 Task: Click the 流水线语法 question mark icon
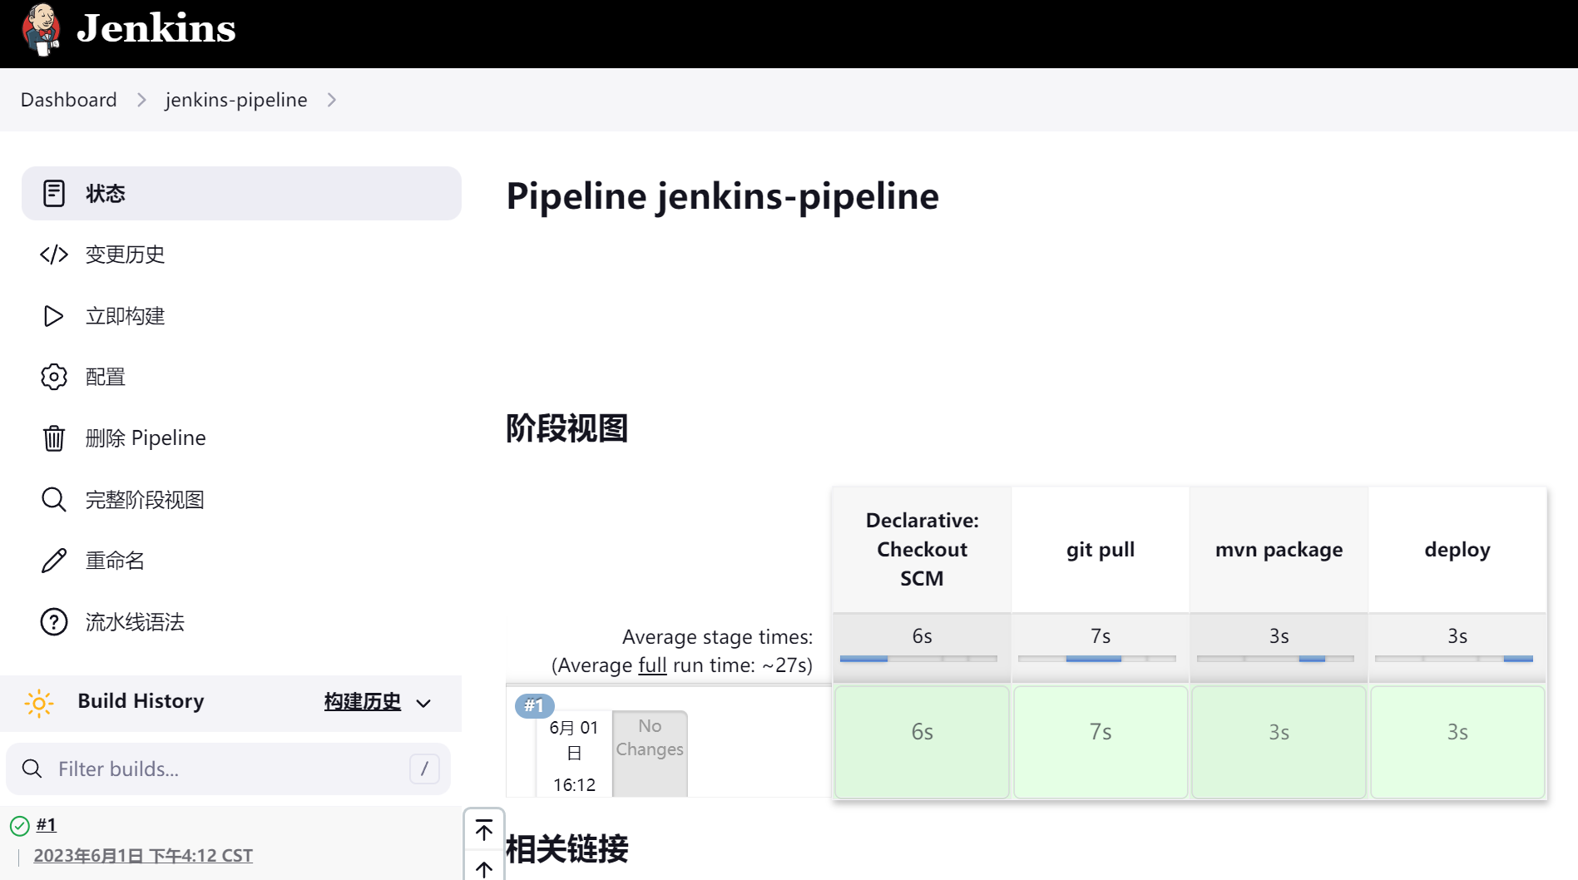tap(54, 622)
